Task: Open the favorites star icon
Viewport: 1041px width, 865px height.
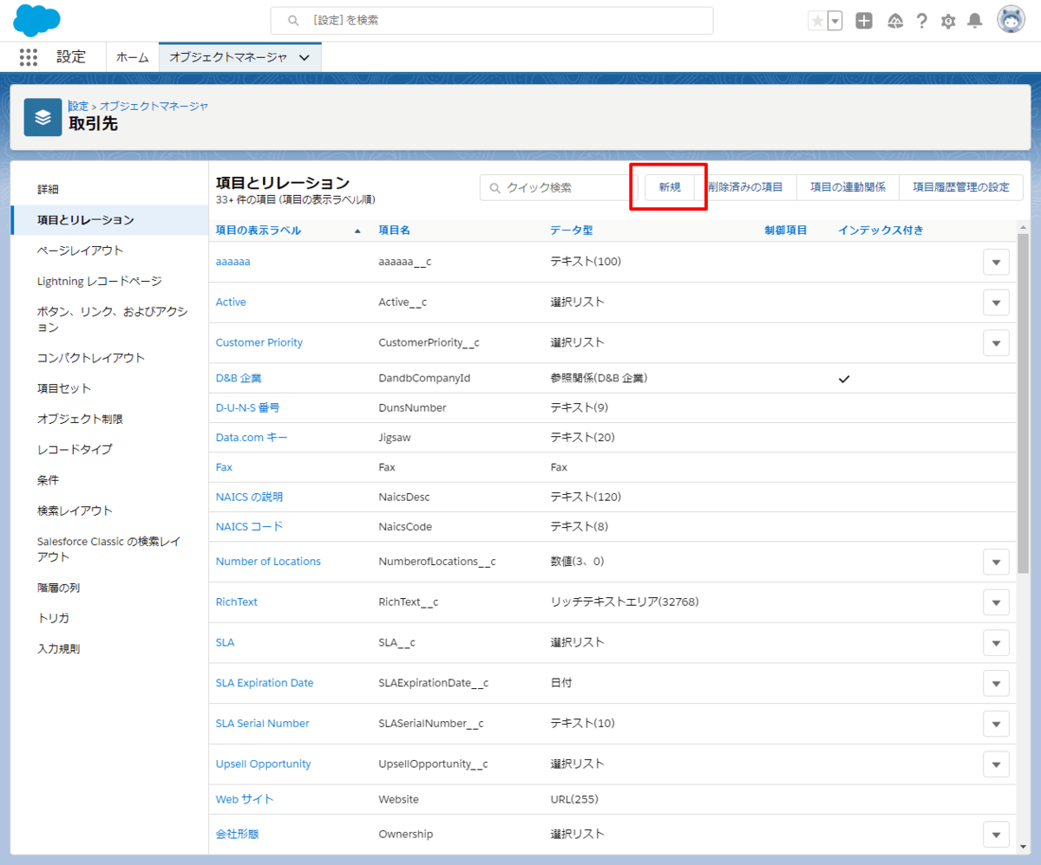Action: tap(817, 21)
